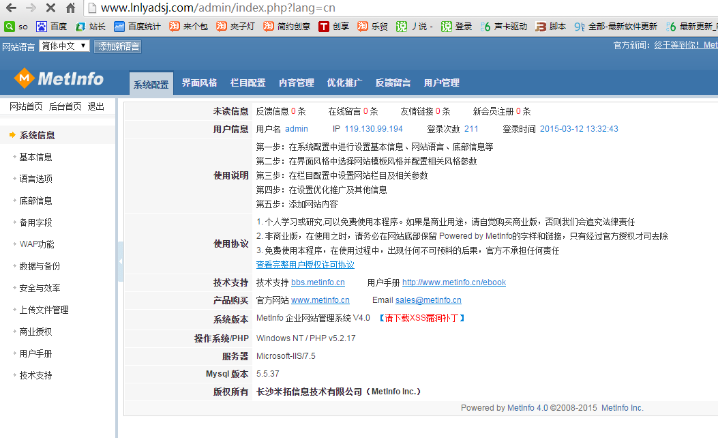This screenshot has width=718, height=438.
Task: Open 用户手册 in the sidebar
Action: coord(35,353)
